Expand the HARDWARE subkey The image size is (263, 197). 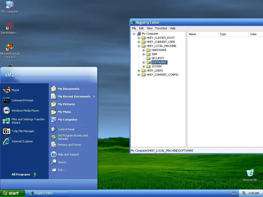[144, 50]
